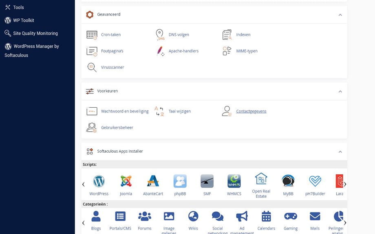The width and height of the screenshot is (375, 234).
Task: Click the AbanteCart script logo
Action: [x=153, y=181]
